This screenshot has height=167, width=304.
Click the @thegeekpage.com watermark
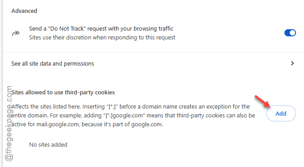click(9, 124)
